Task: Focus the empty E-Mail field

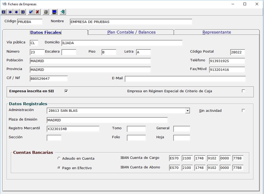Action: [185, 79]
